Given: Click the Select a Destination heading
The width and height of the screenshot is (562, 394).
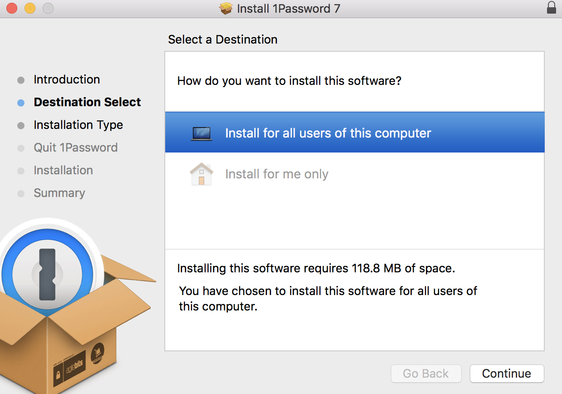Looking at the screenshot, I should pos(223,39).
